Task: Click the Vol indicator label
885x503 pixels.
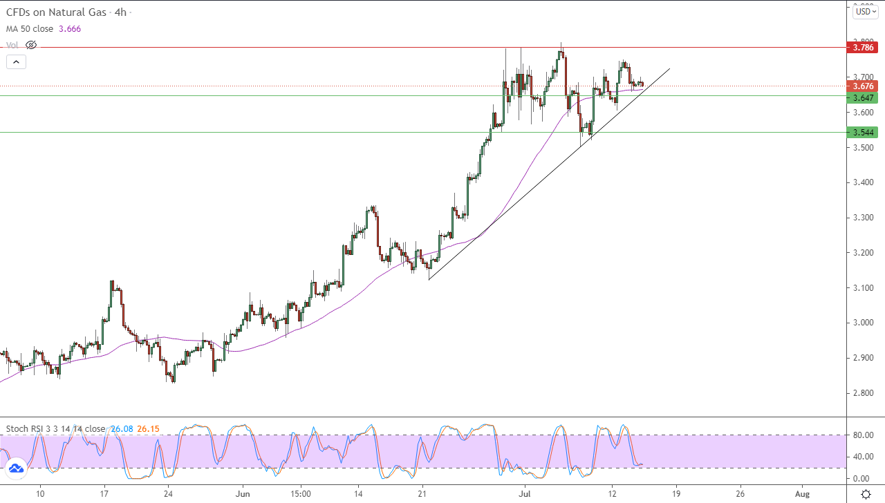Action: tap(12, 45)
